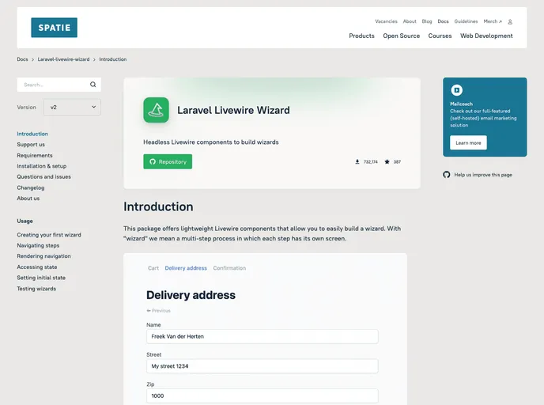
Task: Click the star count icon
Action: [387, 161]
